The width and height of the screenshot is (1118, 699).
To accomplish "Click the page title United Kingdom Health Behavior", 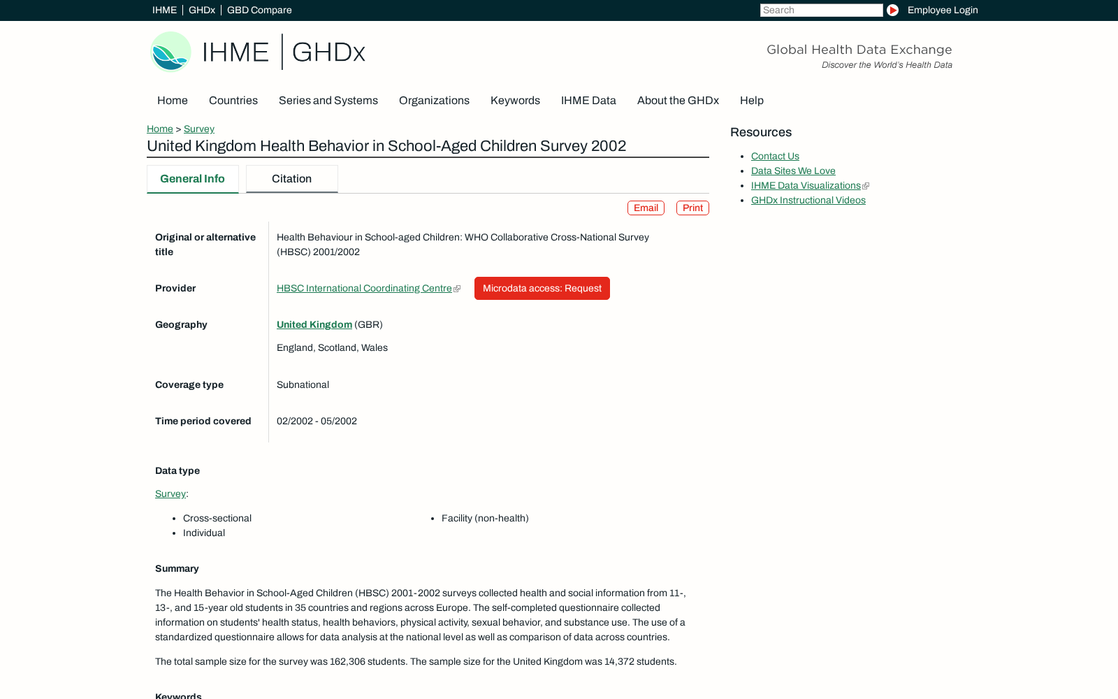I will pos(386,146).
